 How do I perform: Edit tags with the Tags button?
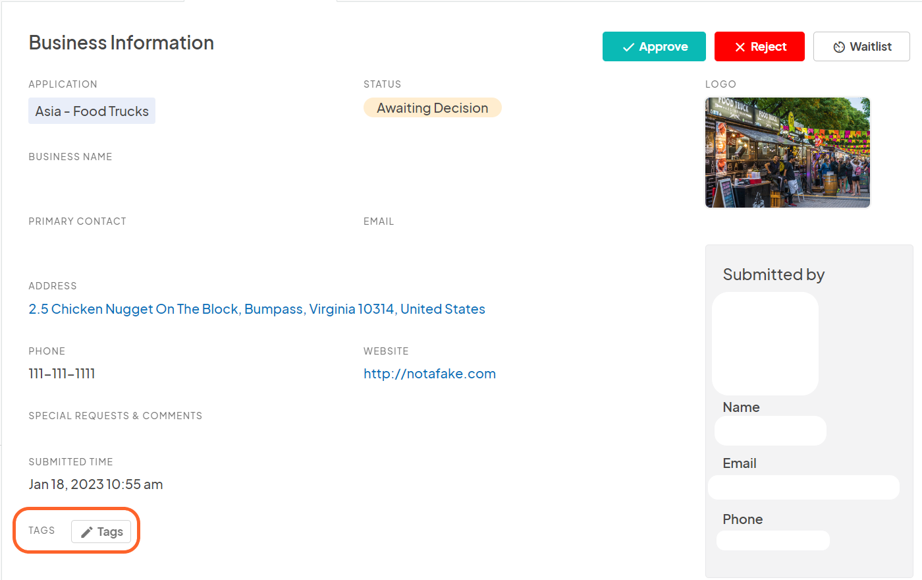pyautogui.click(x=101, y=532)
